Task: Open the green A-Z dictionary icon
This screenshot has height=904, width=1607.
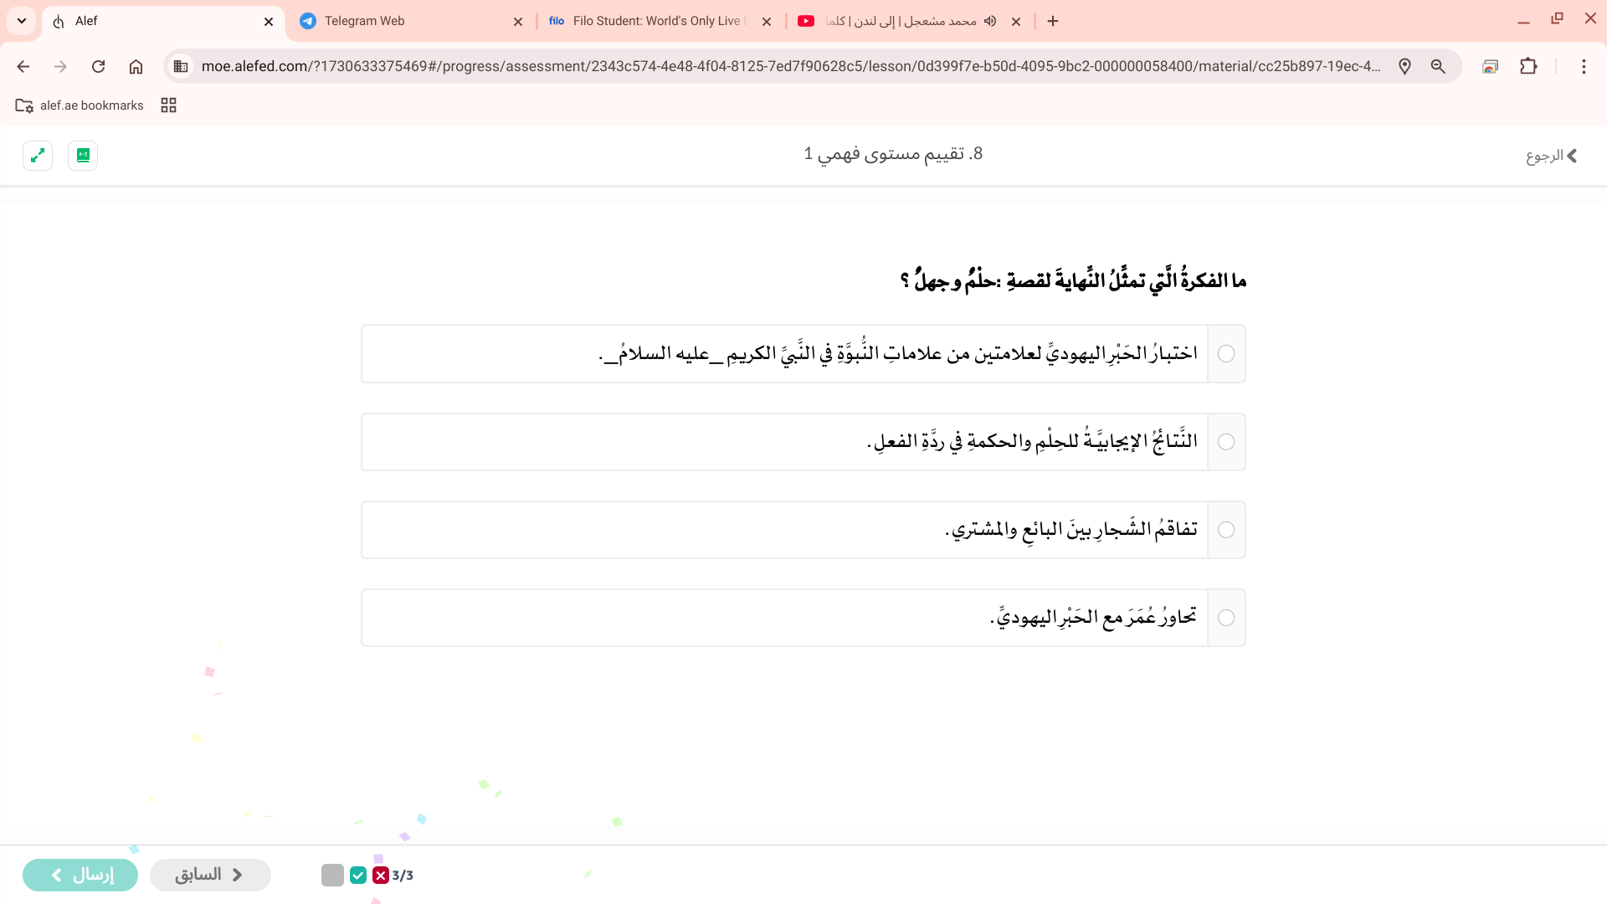Action: point(83,156)
